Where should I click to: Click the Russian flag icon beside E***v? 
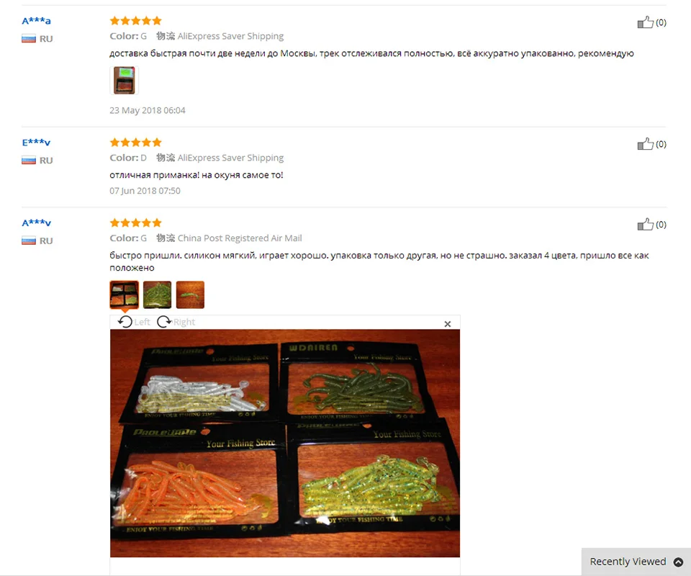(29, 161)
